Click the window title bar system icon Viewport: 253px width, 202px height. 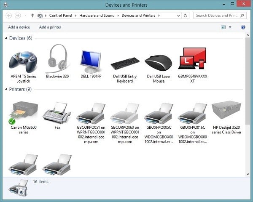(x=6, y=5)
